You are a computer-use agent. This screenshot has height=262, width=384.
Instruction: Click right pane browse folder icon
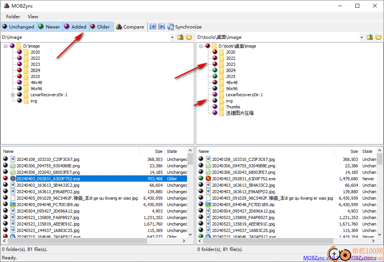(x=378, y=37)
